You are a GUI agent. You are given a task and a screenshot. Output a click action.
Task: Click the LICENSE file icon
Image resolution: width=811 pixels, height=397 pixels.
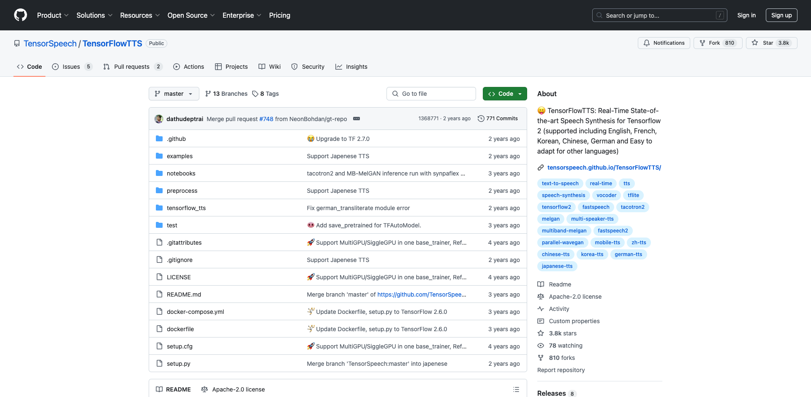159,277
